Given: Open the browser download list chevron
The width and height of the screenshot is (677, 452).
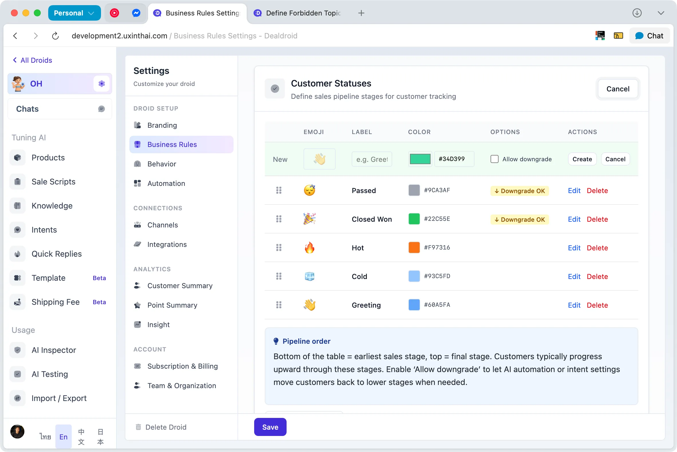Looking at the screenshot, I should (x=661, y=13).
